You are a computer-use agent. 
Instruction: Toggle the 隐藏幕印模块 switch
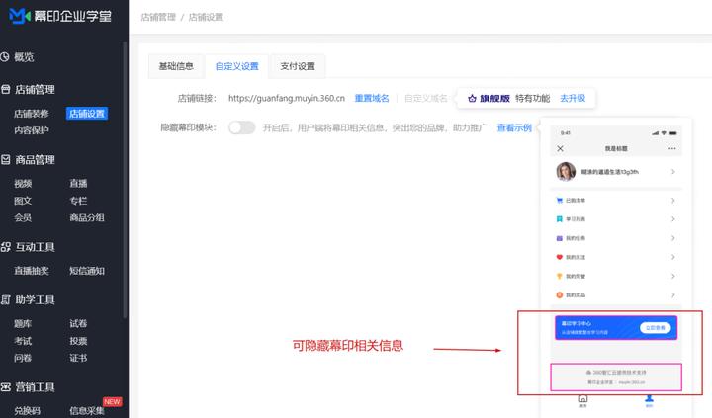pyautogui.click(x=241, y=127)
